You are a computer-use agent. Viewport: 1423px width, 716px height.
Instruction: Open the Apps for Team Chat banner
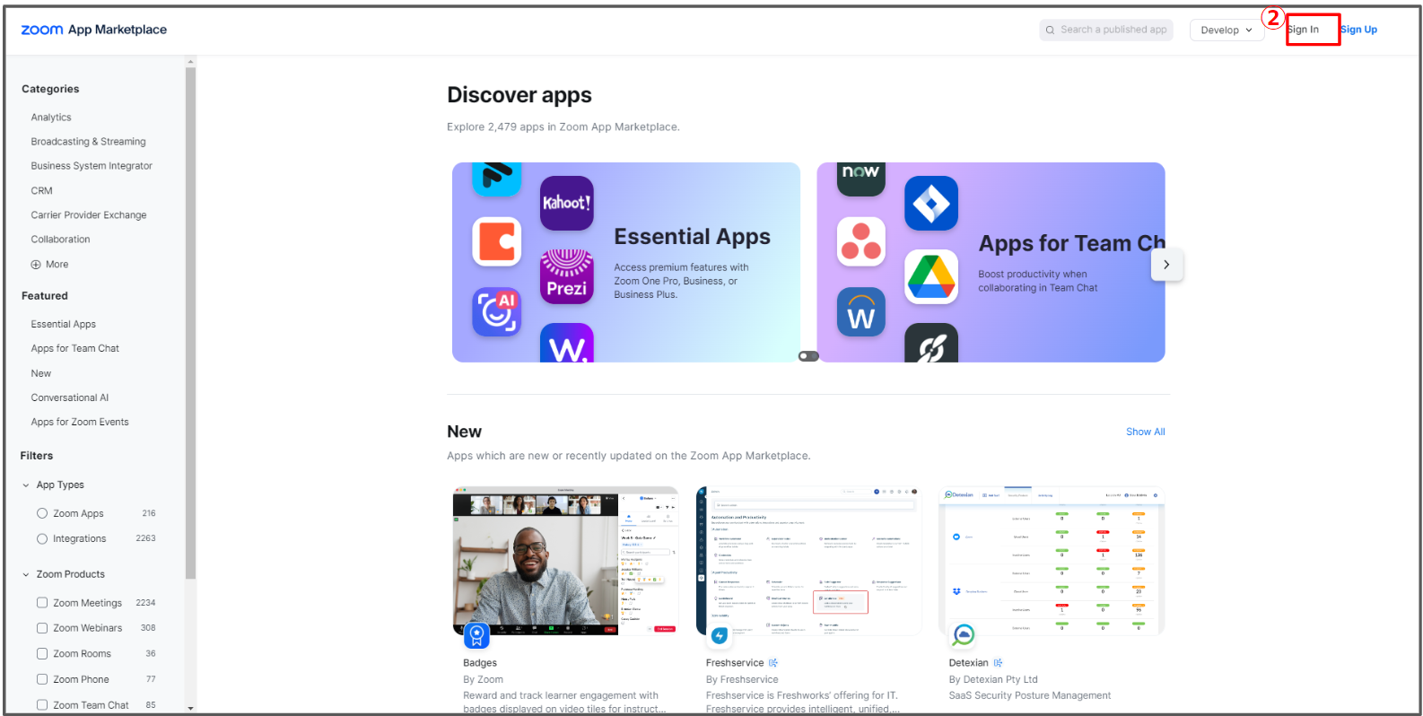pyautogui.click(x=991, y=263)
